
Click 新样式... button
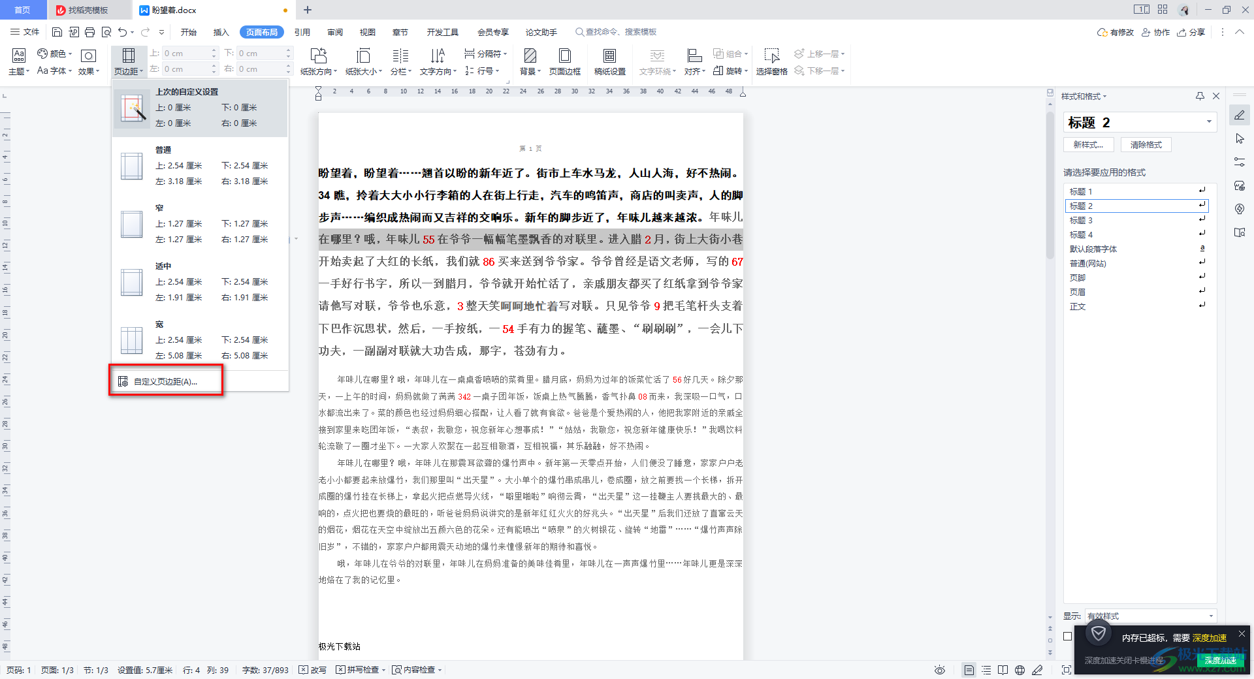point(1088,145)
